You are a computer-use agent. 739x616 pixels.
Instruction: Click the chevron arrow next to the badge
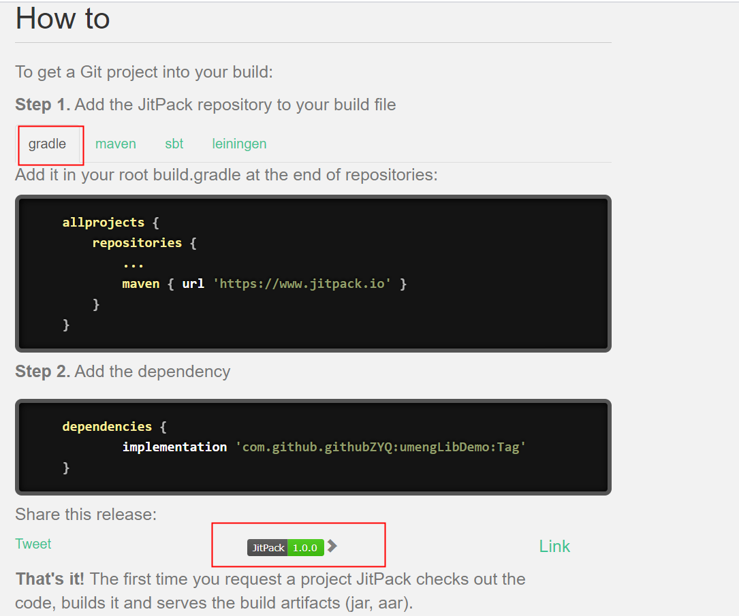coord(332,546)
